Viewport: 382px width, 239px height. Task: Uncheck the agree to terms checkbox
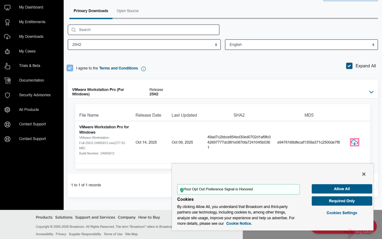(70, 68)
